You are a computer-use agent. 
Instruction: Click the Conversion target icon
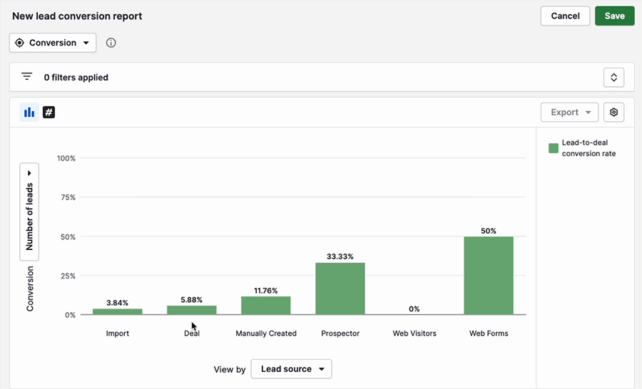point(19,43)
